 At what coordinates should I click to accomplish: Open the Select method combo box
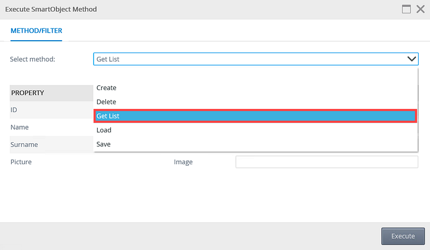(256, 59)
